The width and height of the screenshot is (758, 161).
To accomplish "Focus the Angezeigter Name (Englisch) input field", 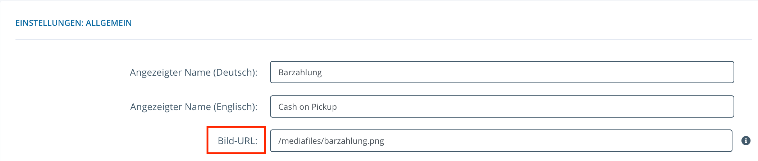I will pos(502,106).
